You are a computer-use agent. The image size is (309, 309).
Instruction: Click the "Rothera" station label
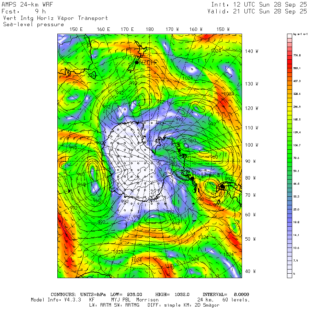click(206, 174)
